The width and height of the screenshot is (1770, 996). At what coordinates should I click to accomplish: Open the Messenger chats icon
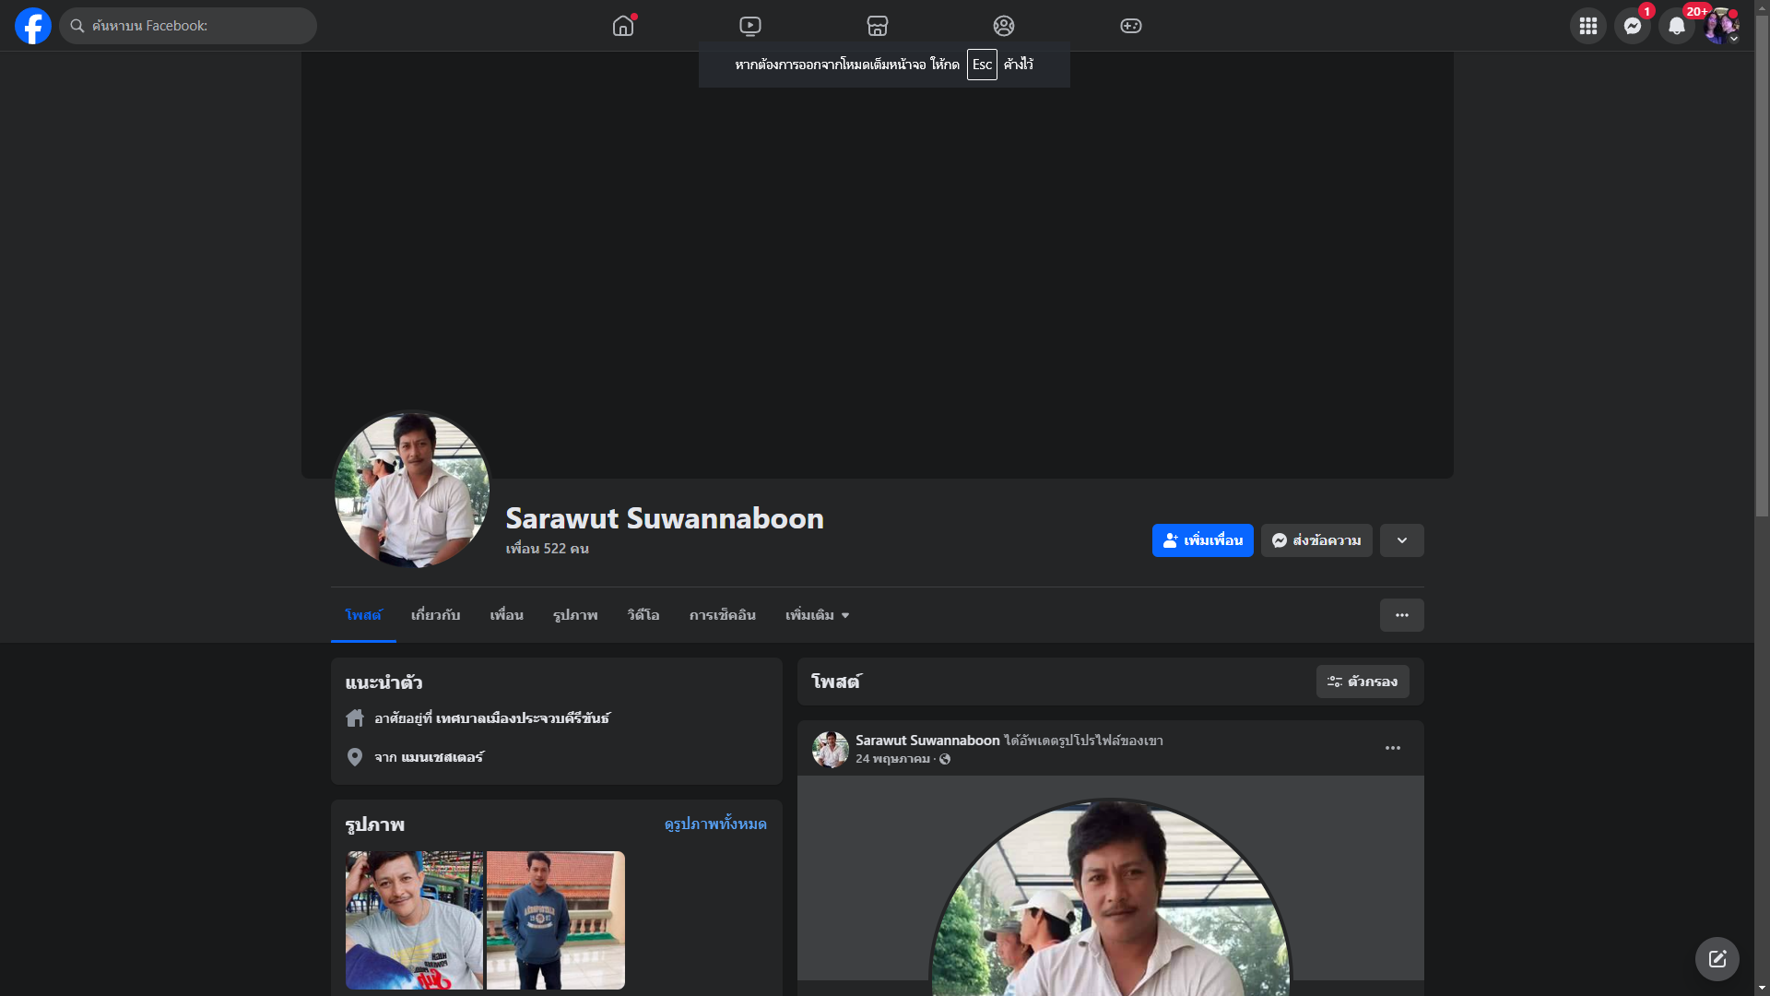(x=1632, y=26)
